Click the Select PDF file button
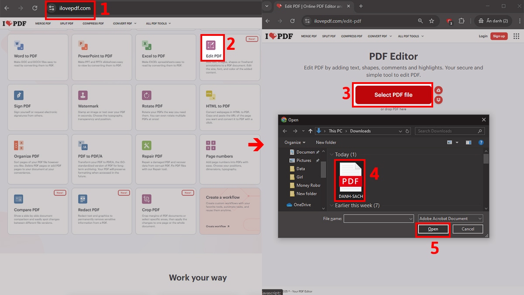The width and height of the screenshot is (524, 295). (393, 95)
